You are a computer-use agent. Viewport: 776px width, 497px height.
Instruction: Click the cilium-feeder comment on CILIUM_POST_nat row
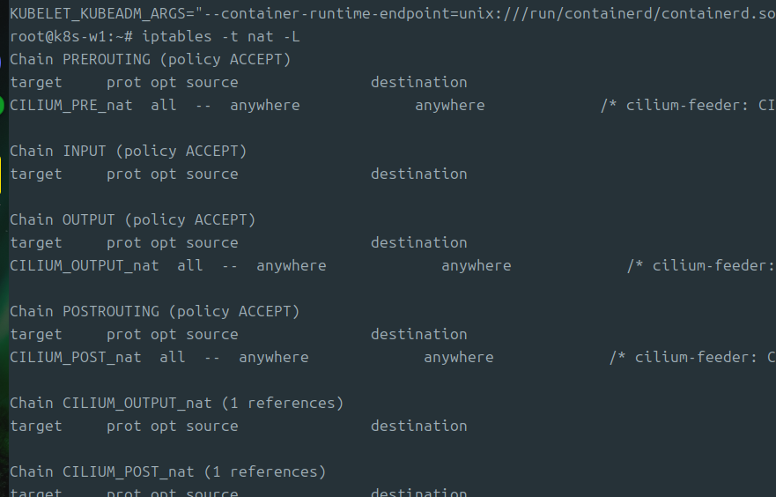(692, 358)
